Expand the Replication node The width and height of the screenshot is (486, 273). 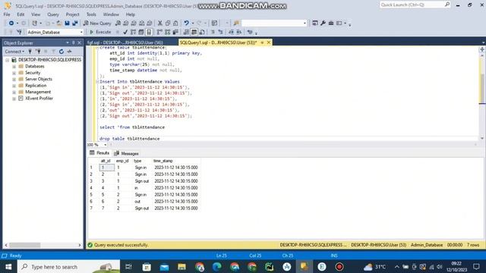click(x=14, y=86)
